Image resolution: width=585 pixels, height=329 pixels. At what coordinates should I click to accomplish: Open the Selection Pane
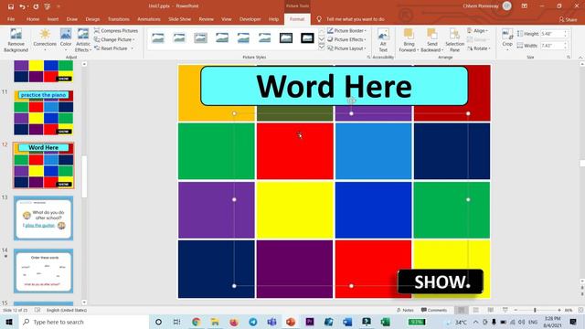coord(455,40)
